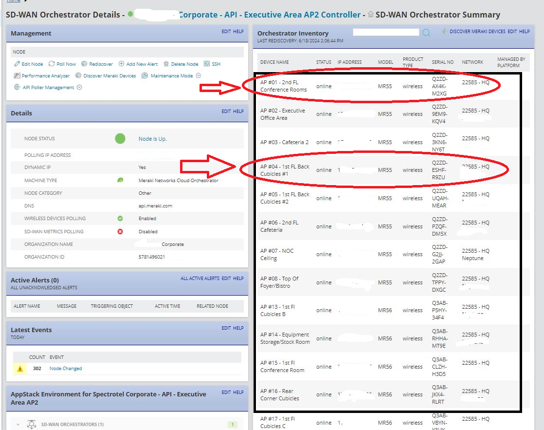Click the Rediscover icon
The image size is (544, 430).
pos(84,64)
